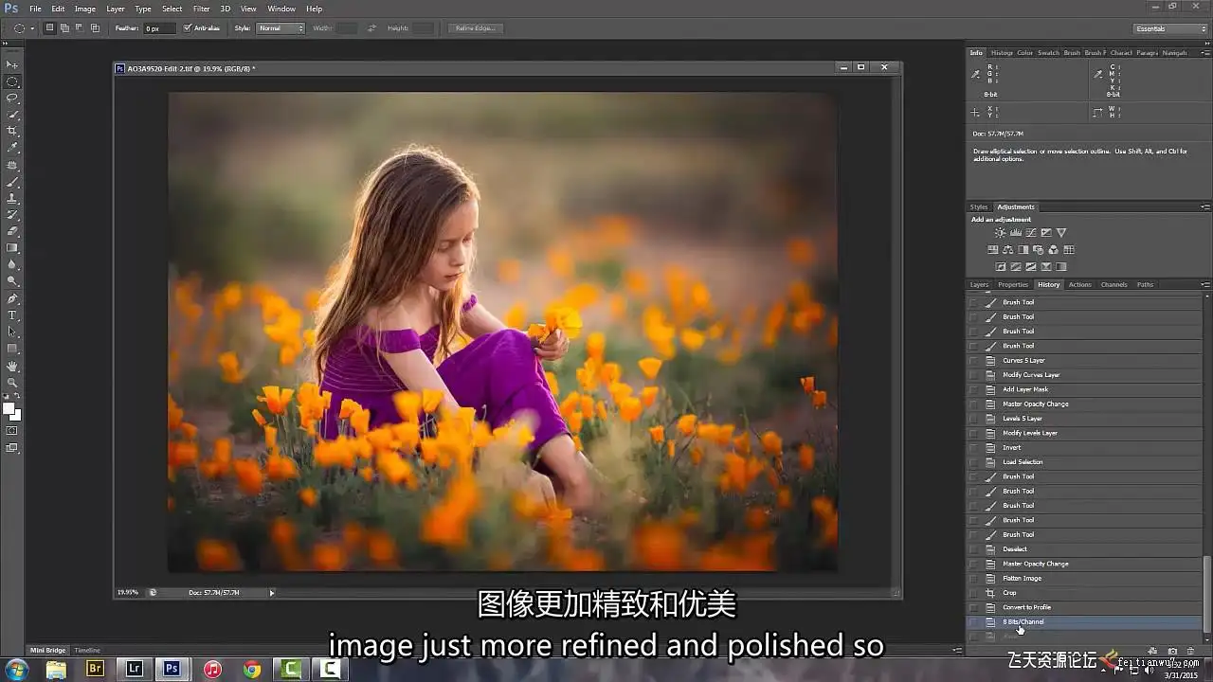Open the Timeline tab
Image resolution: width=1213 pixels, height=682 pixels.
[x=87, y=651]
